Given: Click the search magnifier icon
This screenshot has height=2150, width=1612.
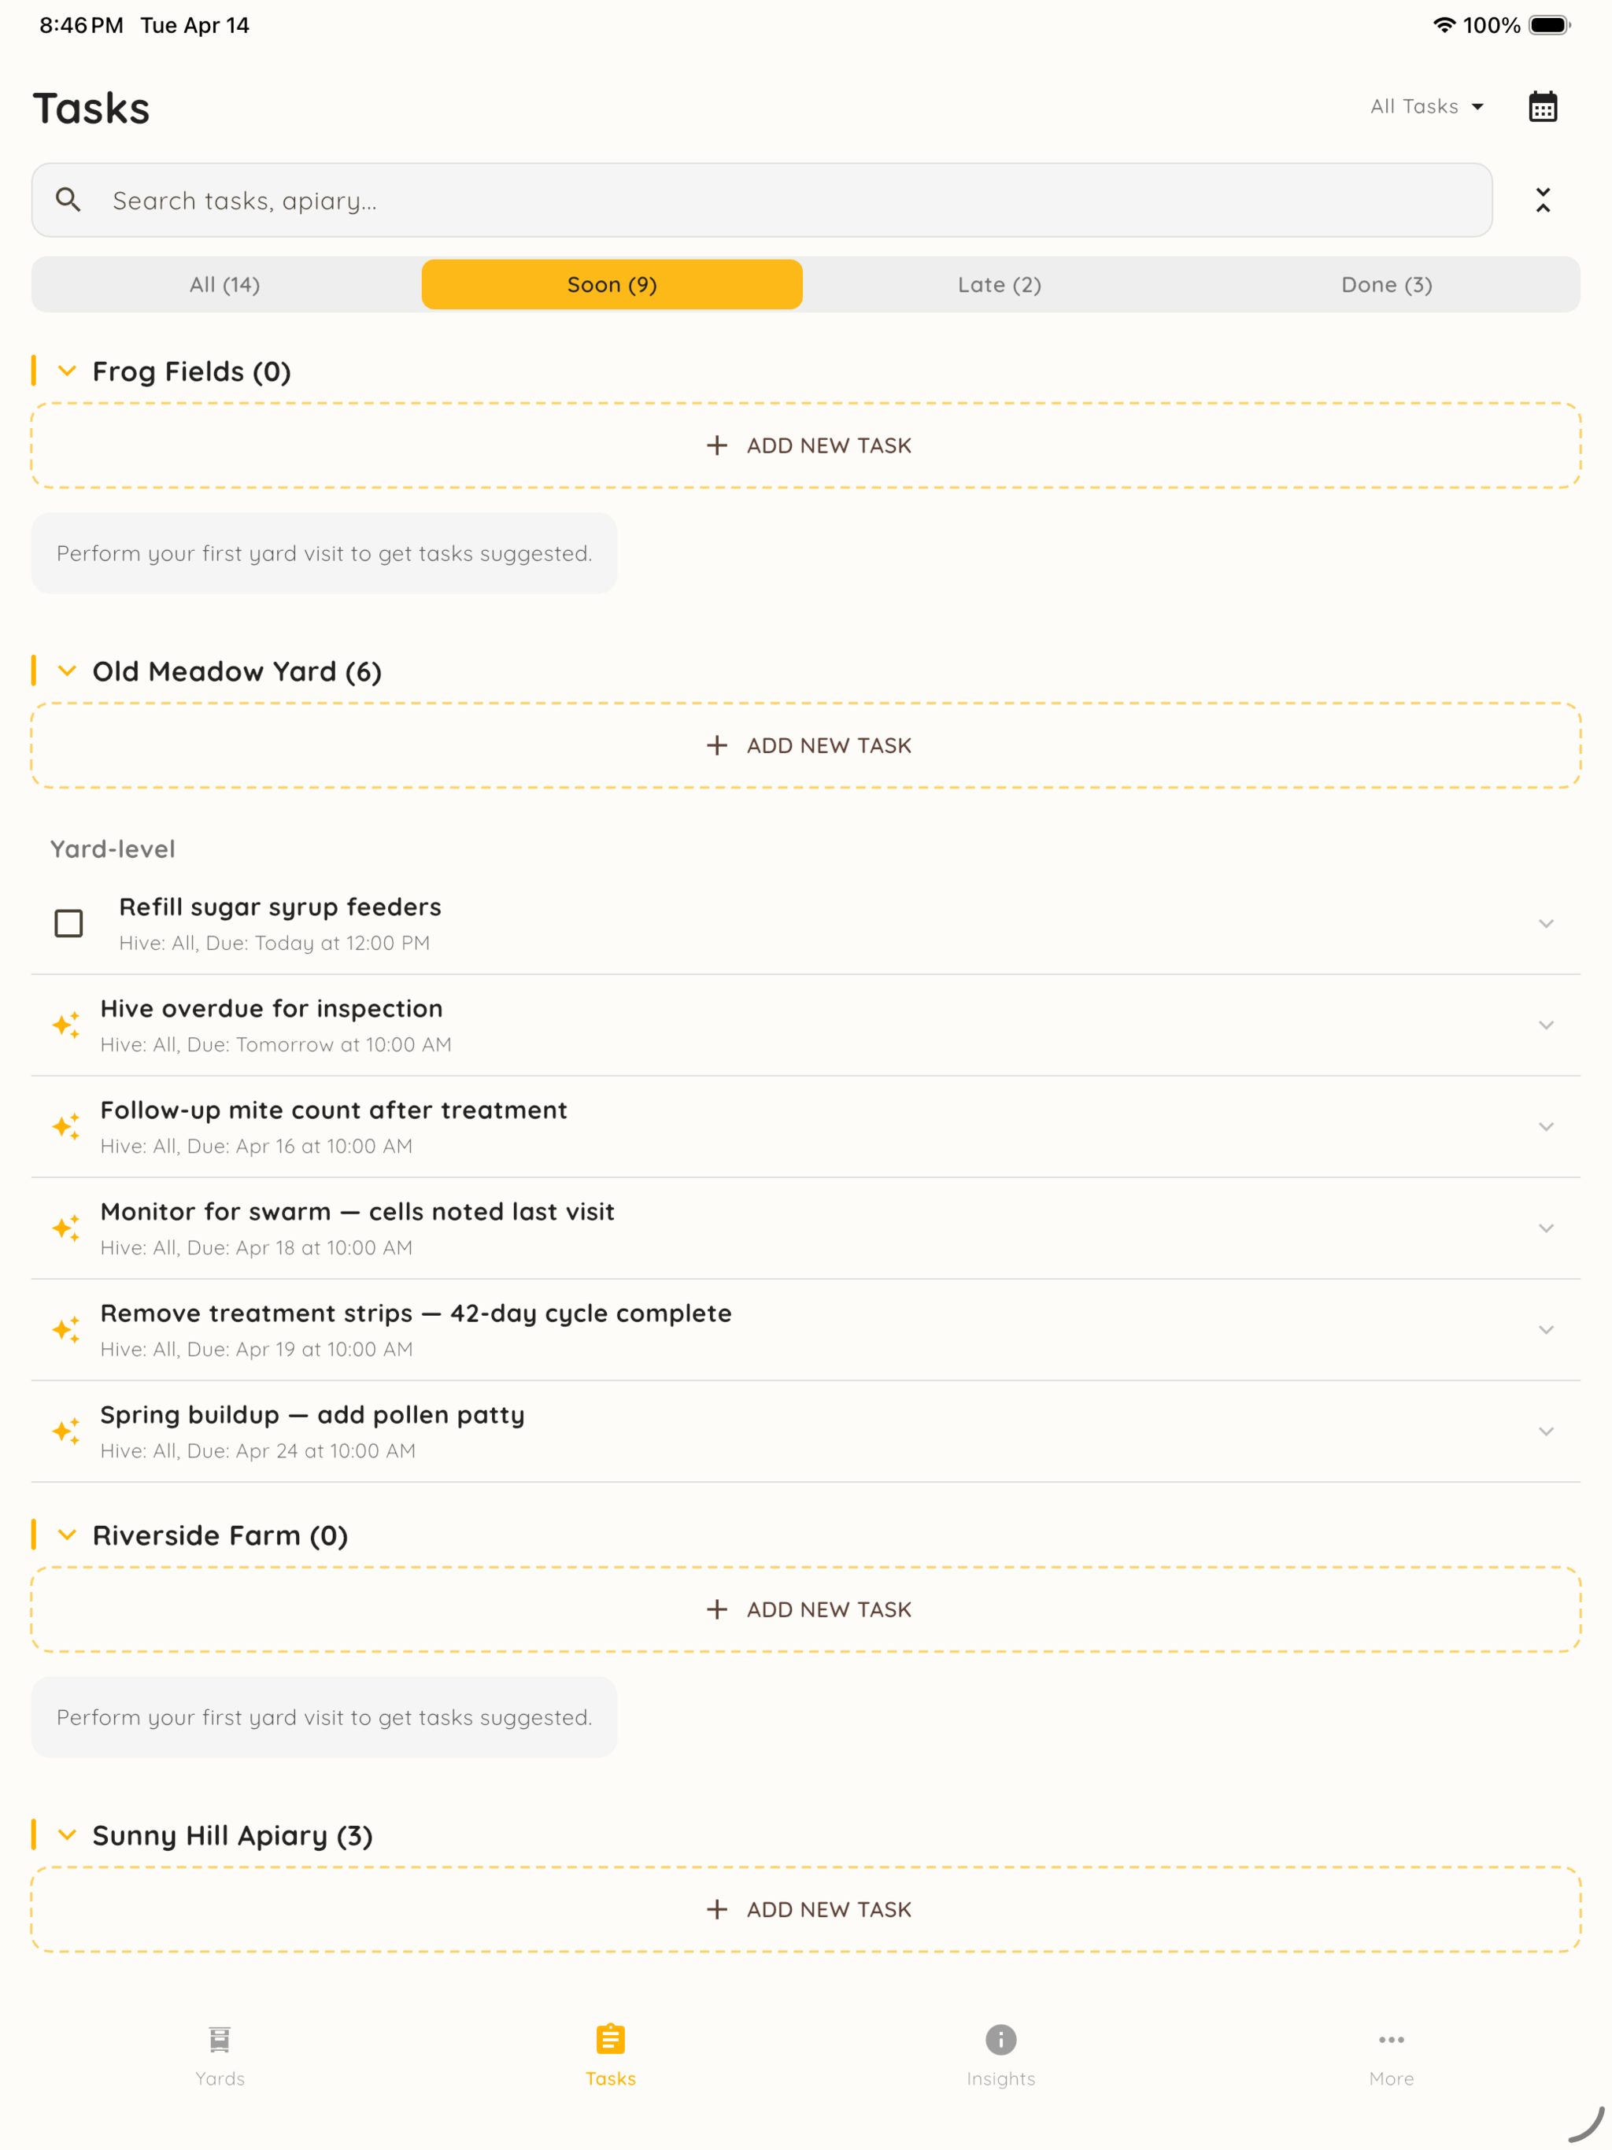Looking at the screenshot, I should pyautogui.click(x=68, y=200).
